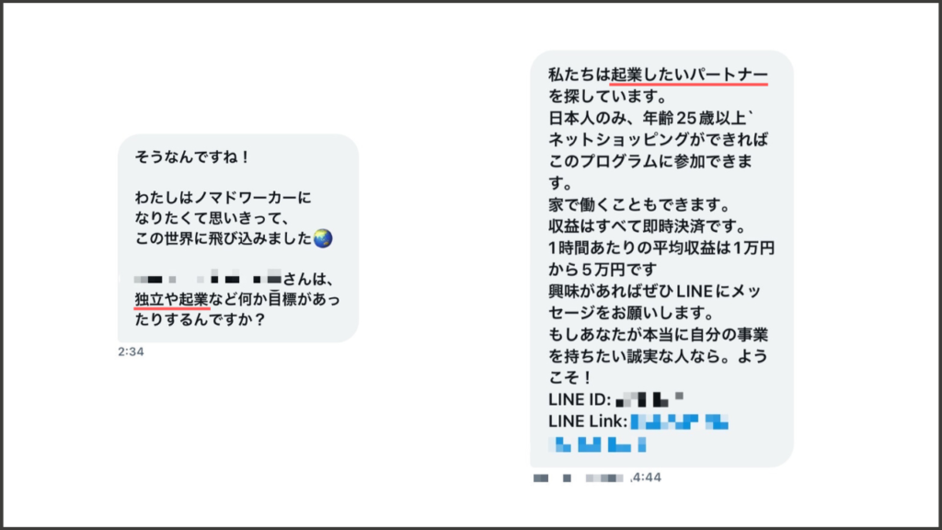The image size is (942, 530).
Task: Click underlined text 起業したいパートナー
Action: (689, 75)
